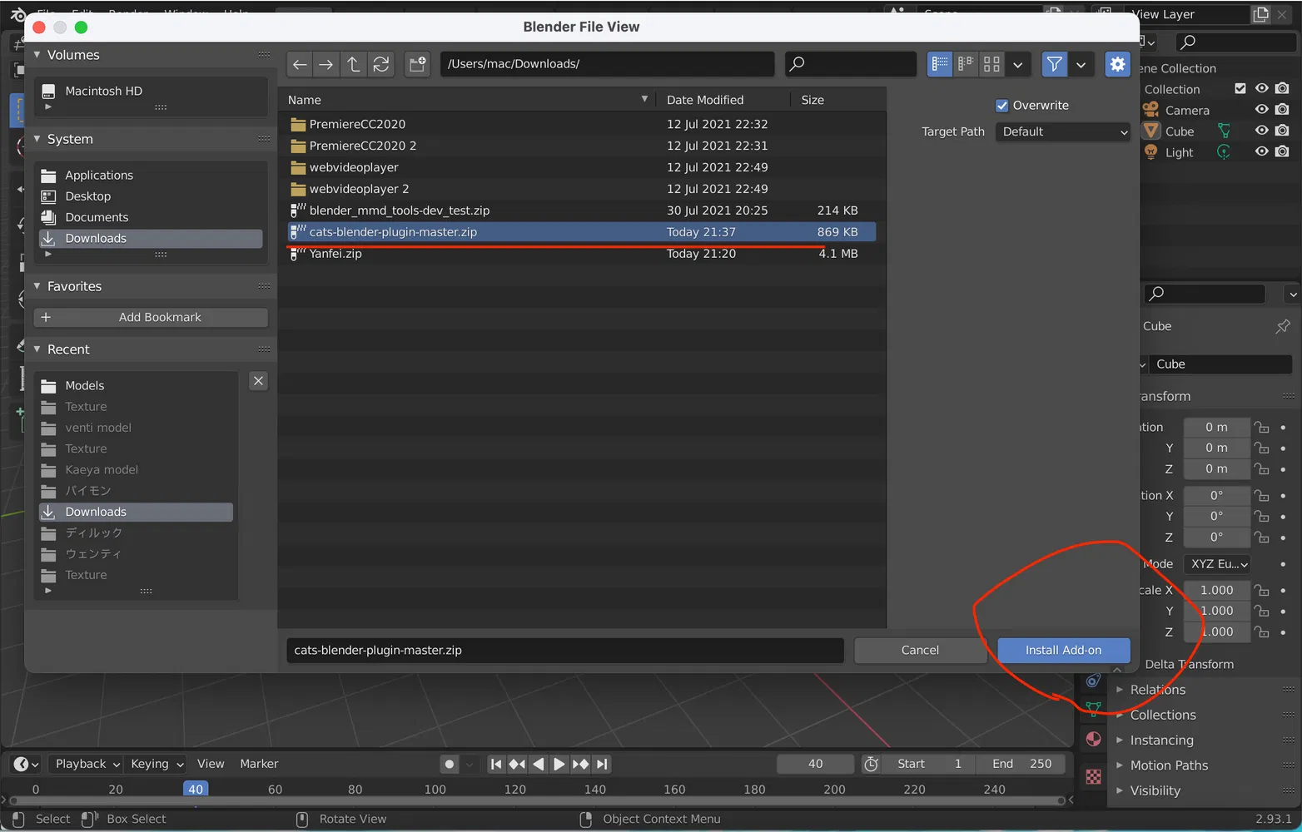
Task: Hide the Camera in viewport
Action: pyautogui.click(x=1262, y=110)
